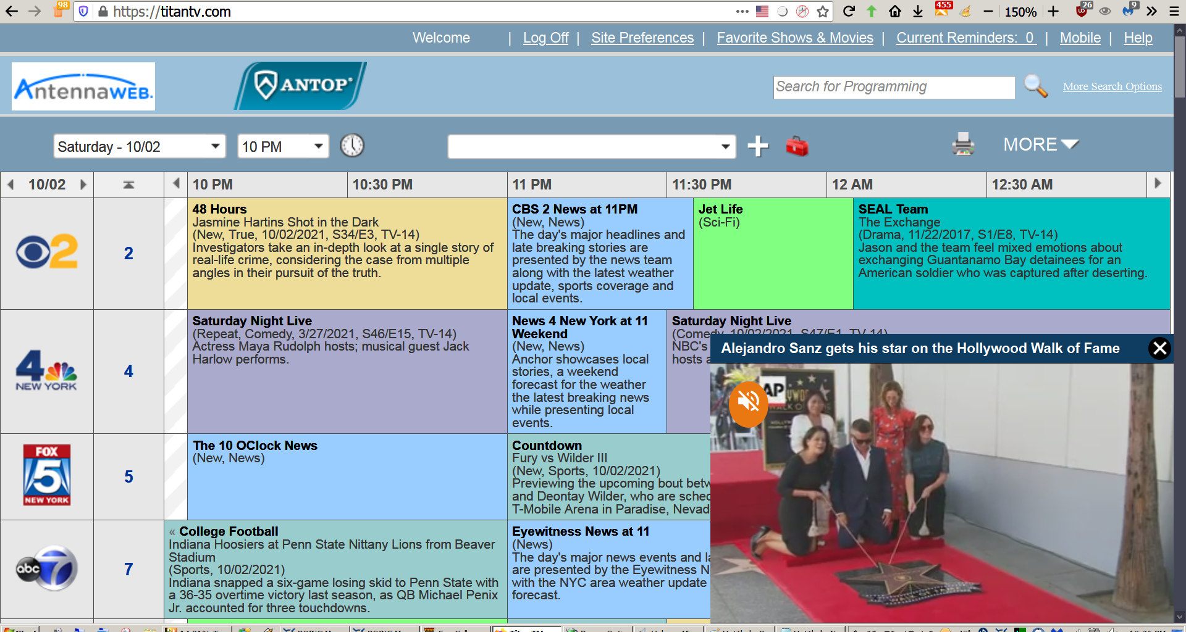The height and width of the screenshot is (632, 1186).
Task: Click the More Search Options link
Action: 1112,86
